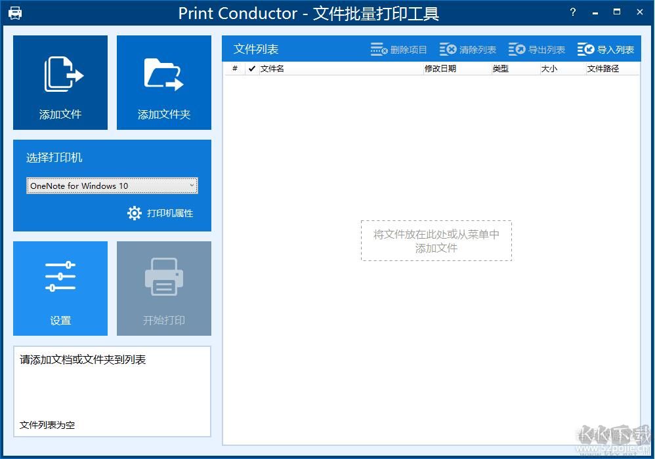
Task: Open printer properties via the 打印机属性 gear icon
Action: [134, 213]
